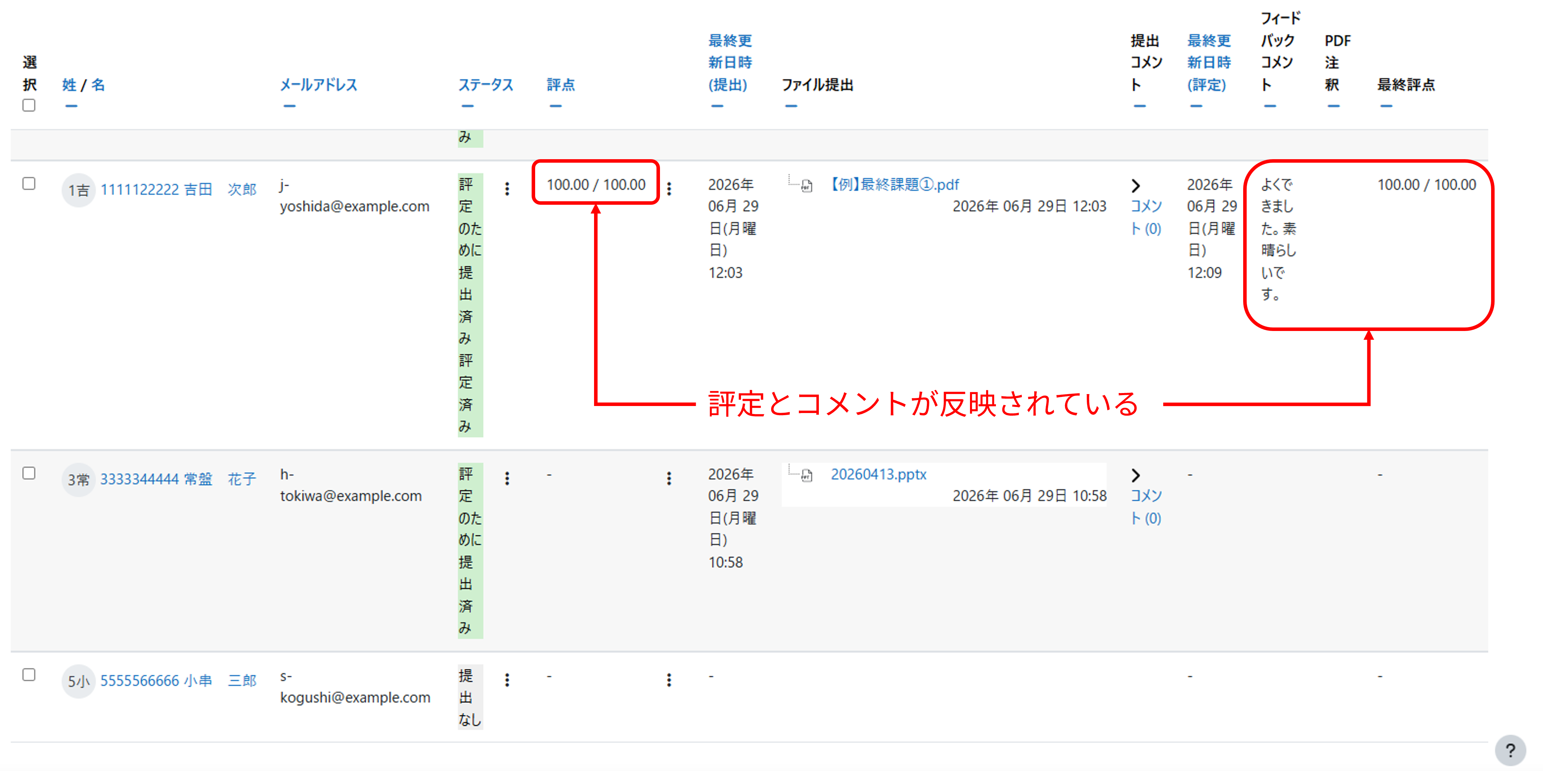Open コメント (0) link for 吉田 次郎

pyautogui.click(x=1146, y=217)
